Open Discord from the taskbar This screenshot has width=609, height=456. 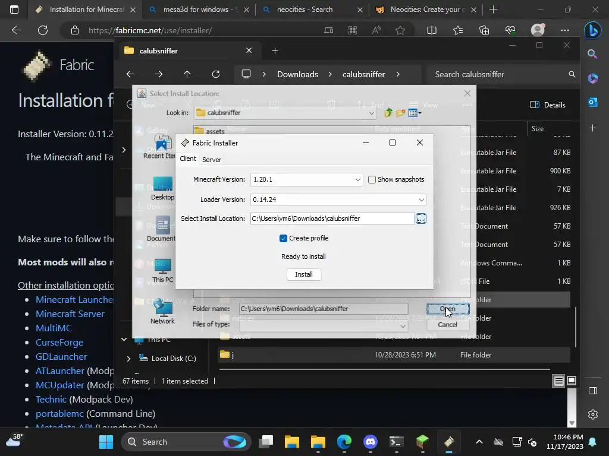(370, 442)
